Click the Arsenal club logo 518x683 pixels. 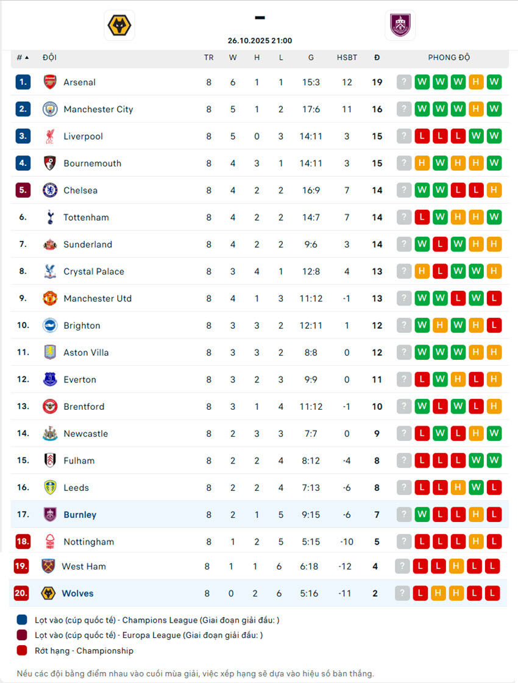(50, 82)
